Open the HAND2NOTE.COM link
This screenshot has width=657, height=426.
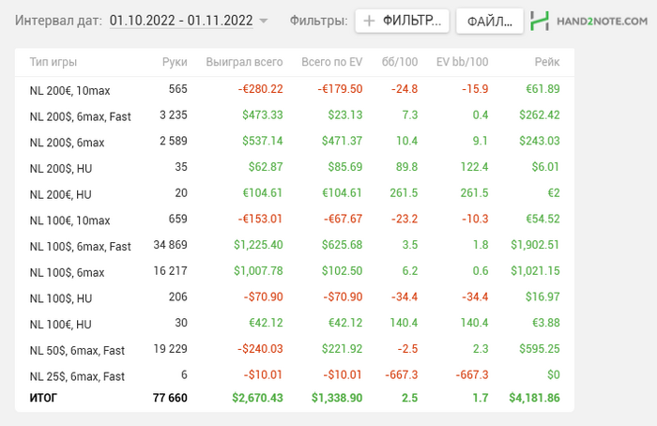coord(603,21)
